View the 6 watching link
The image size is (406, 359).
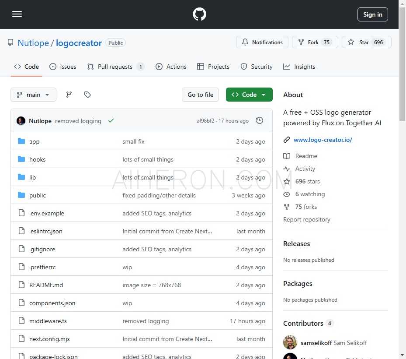(310, 194)
